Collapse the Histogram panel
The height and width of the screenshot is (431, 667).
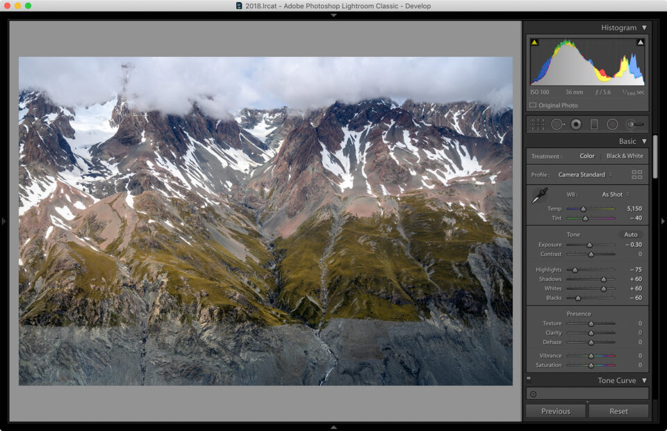point(643,28)
